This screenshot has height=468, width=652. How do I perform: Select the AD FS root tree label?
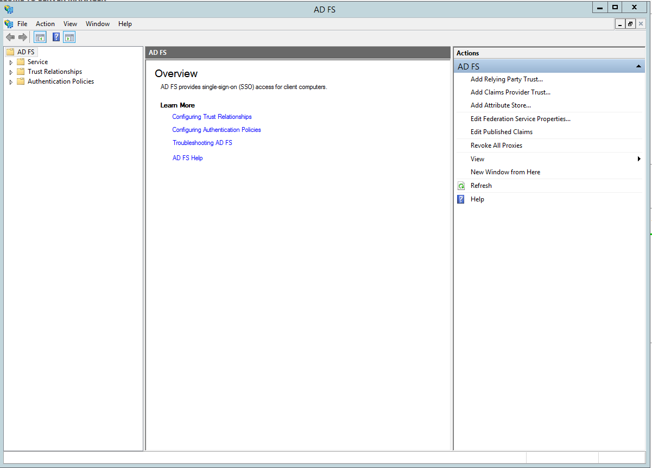click(26, 52)
